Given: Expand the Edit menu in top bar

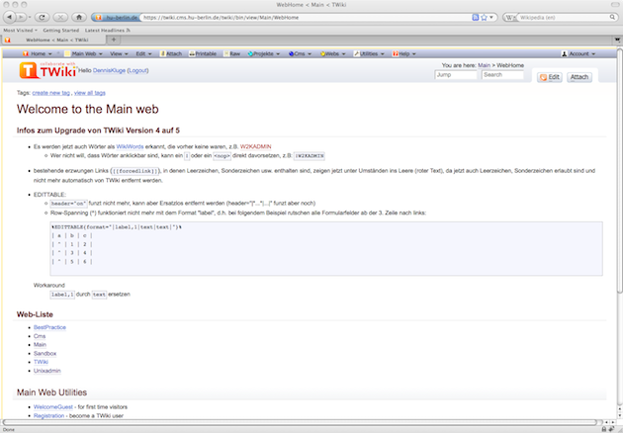Looking at the screenshot, I should 143,53.
